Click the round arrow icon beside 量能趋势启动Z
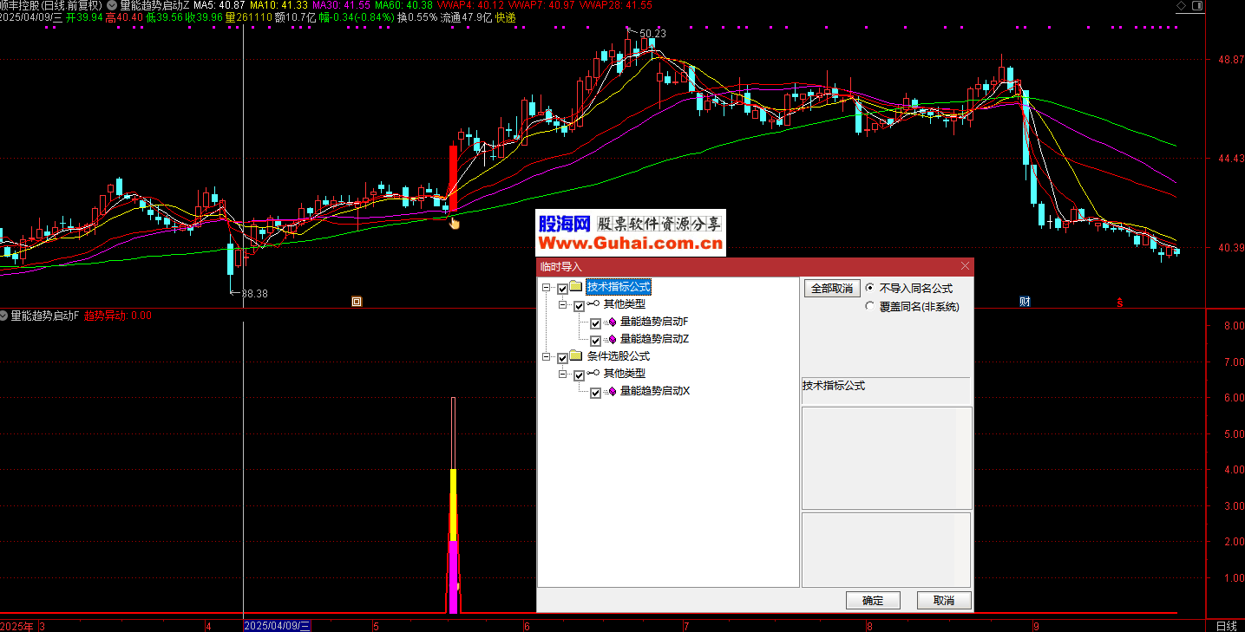Image resolution: width=1245 pixels, height=632 pixels. [112, 5]
